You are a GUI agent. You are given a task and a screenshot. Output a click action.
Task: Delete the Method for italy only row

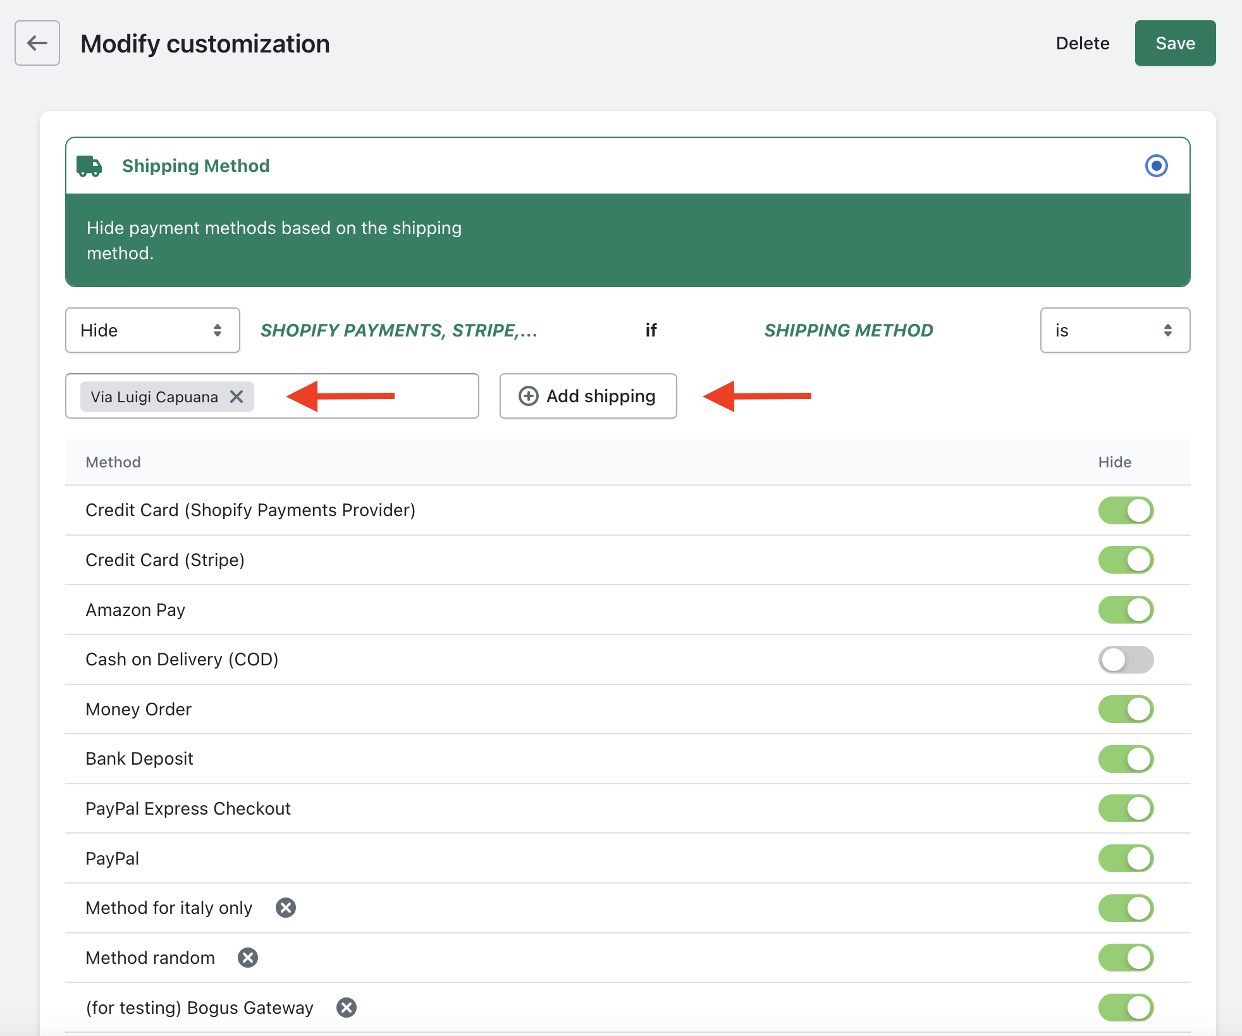(x=286, y=908)
